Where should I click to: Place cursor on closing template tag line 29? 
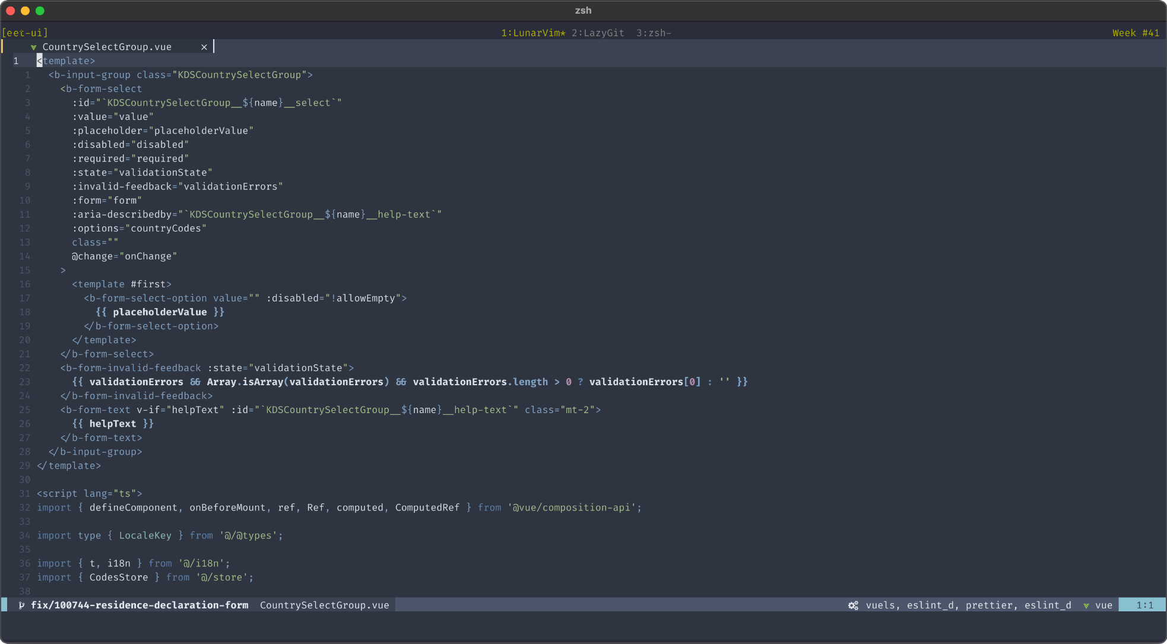[x=69, y=465]
